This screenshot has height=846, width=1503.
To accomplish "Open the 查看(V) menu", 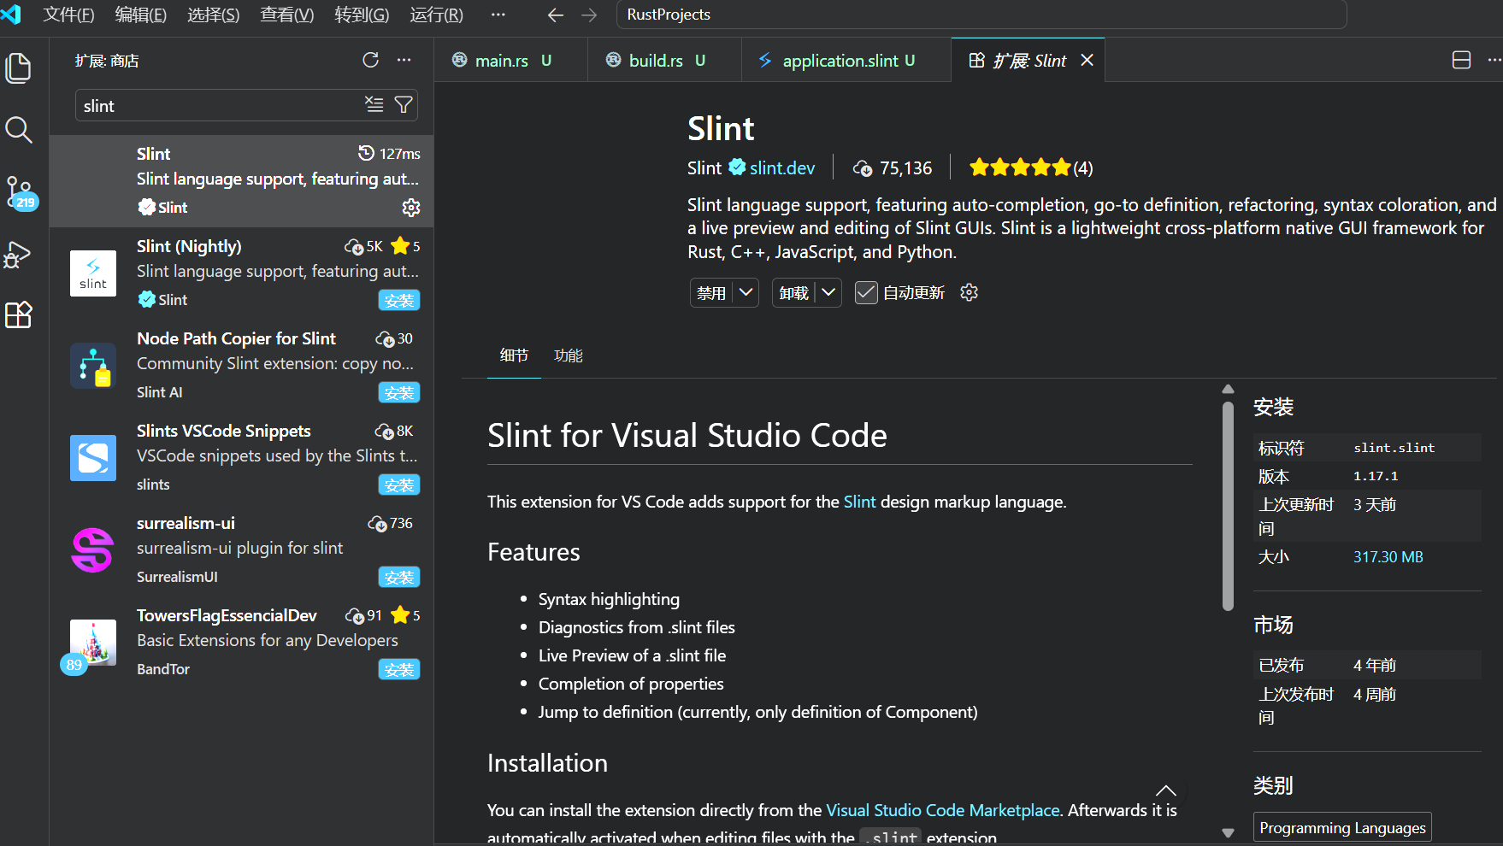I will pos(287,15).
